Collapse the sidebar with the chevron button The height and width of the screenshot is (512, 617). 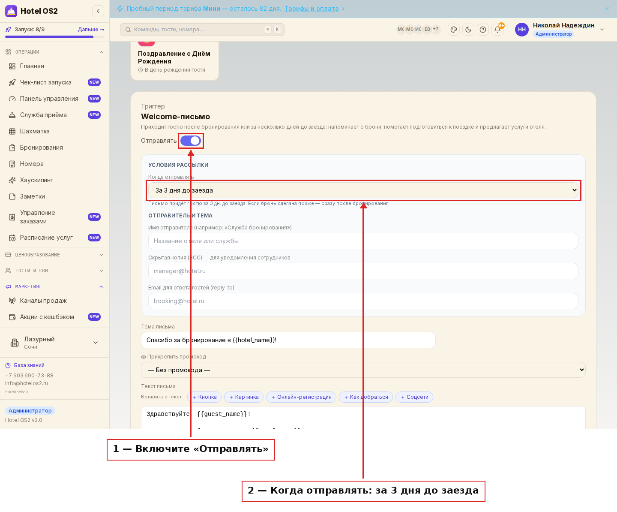pos(98,11)
